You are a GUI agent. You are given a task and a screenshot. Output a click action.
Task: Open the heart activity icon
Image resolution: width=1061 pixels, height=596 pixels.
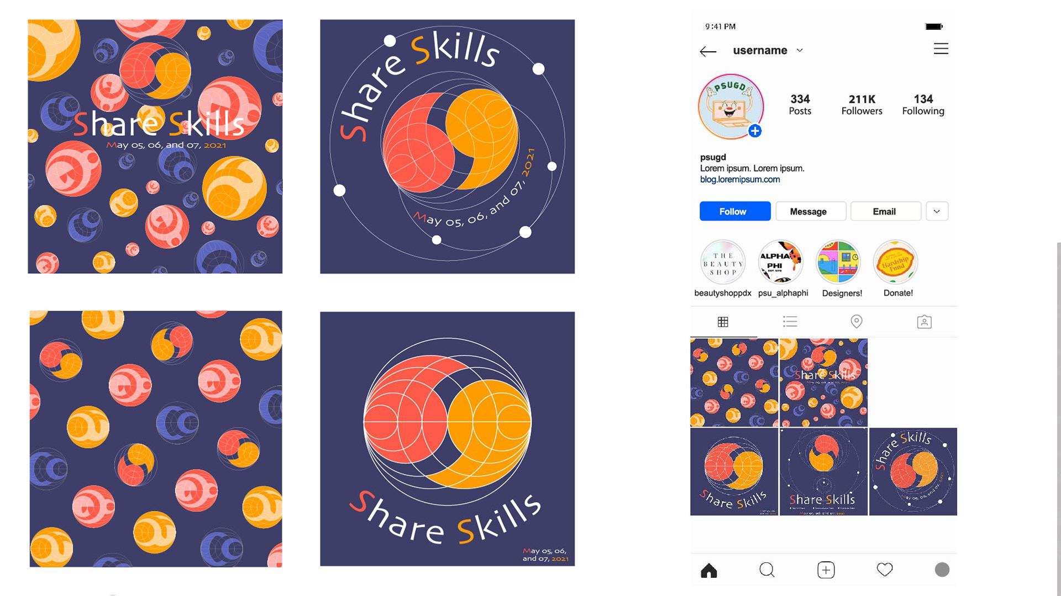885,570
